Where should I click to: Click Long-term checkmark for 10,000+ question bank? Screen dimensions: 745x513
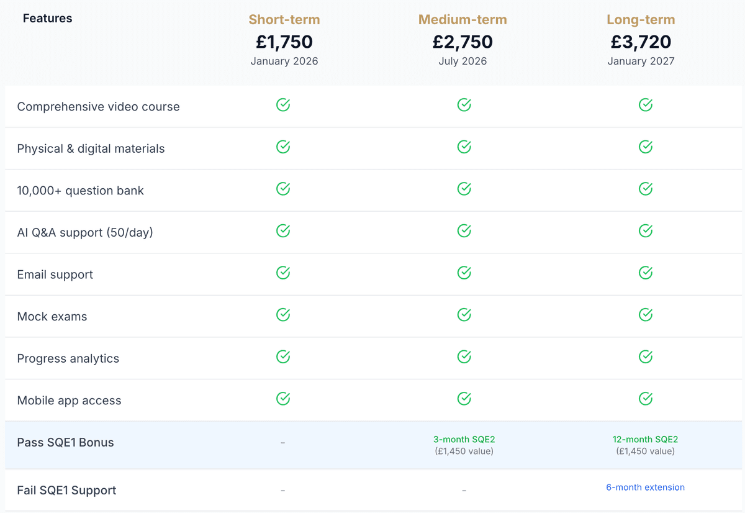click(x=646, y=189)
